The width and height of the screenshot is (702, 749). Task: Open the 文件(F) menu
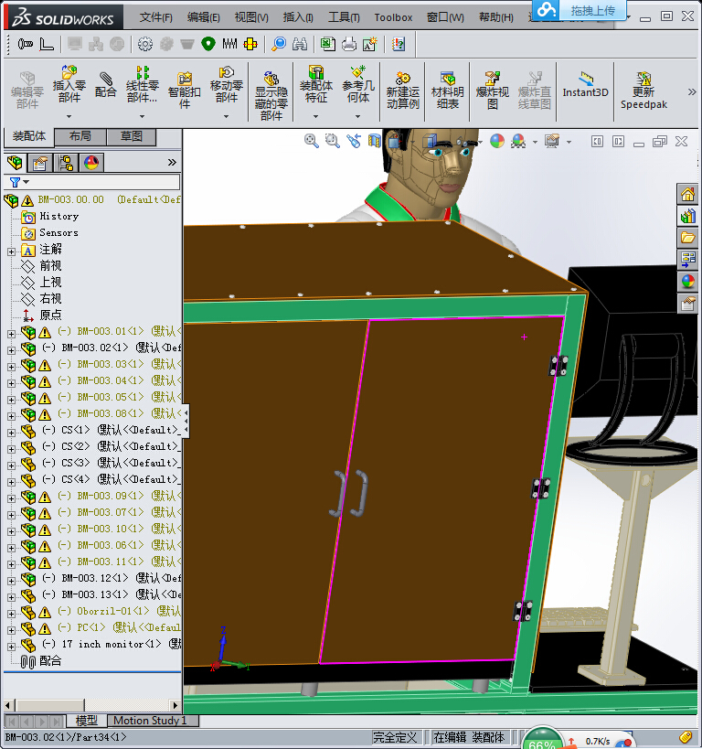coord(155,17)
